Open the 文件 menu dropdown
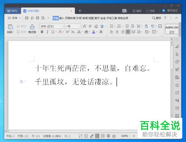The width and height of the screenshot is (186, 142). pos(14,18)
